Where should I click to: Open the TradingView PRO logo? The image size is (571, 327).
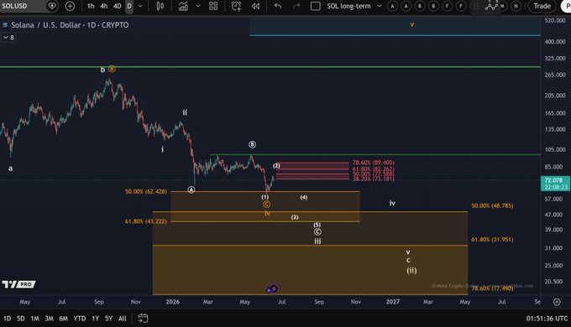[18, 284]
